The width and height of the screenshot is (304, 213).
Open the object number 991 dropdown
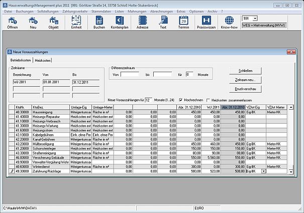pos(255,19)
